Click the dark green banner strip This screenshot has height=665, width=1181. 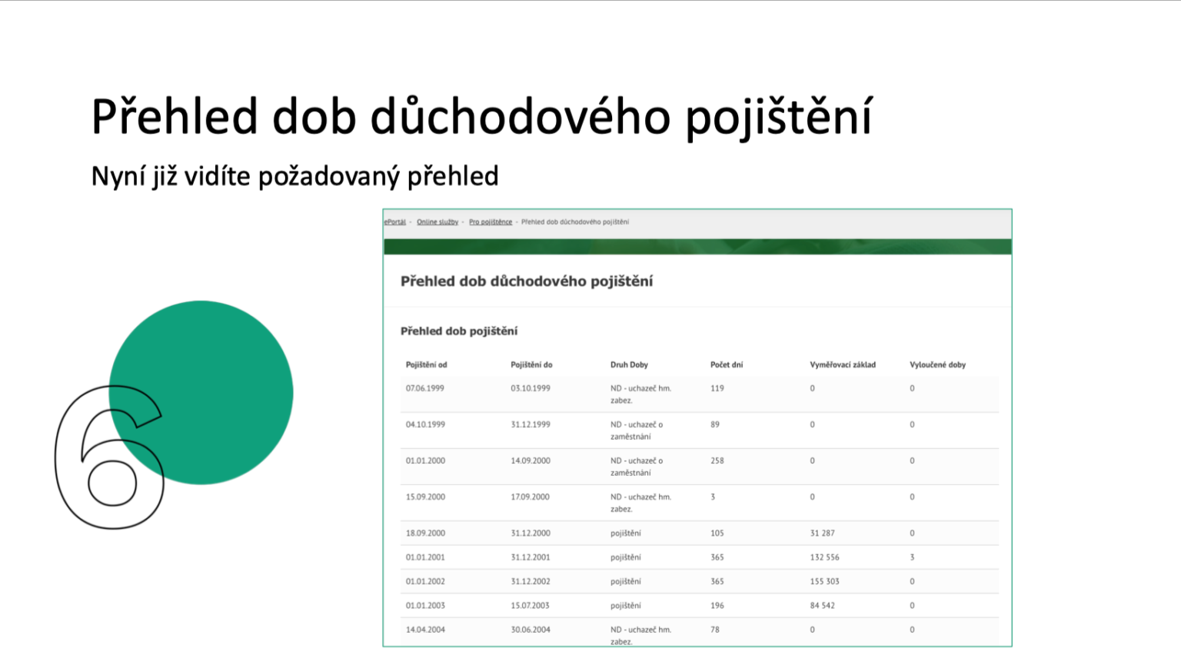pyautogui.click(x=697, y=247)
